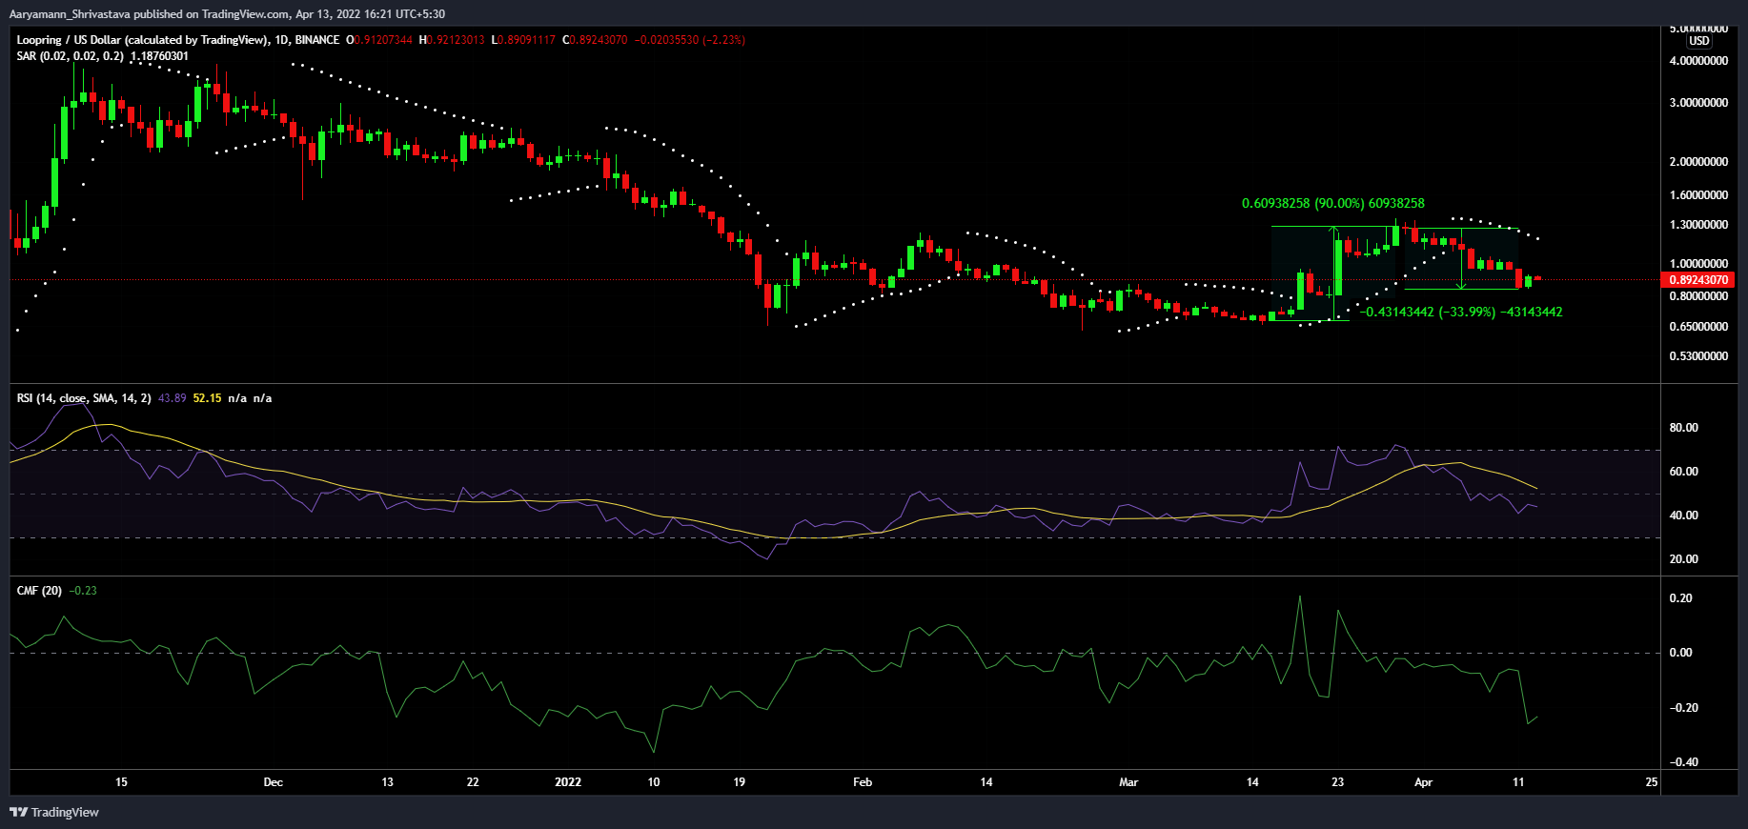Click the 90.00% price range measurement label
Viewport: 1748px width, 829px height.
(x=1332, y=203)
